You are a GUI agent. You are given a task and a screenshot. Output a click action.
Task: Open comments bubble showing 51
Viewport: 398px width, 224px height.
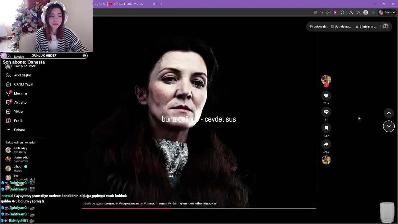point(326,112)
